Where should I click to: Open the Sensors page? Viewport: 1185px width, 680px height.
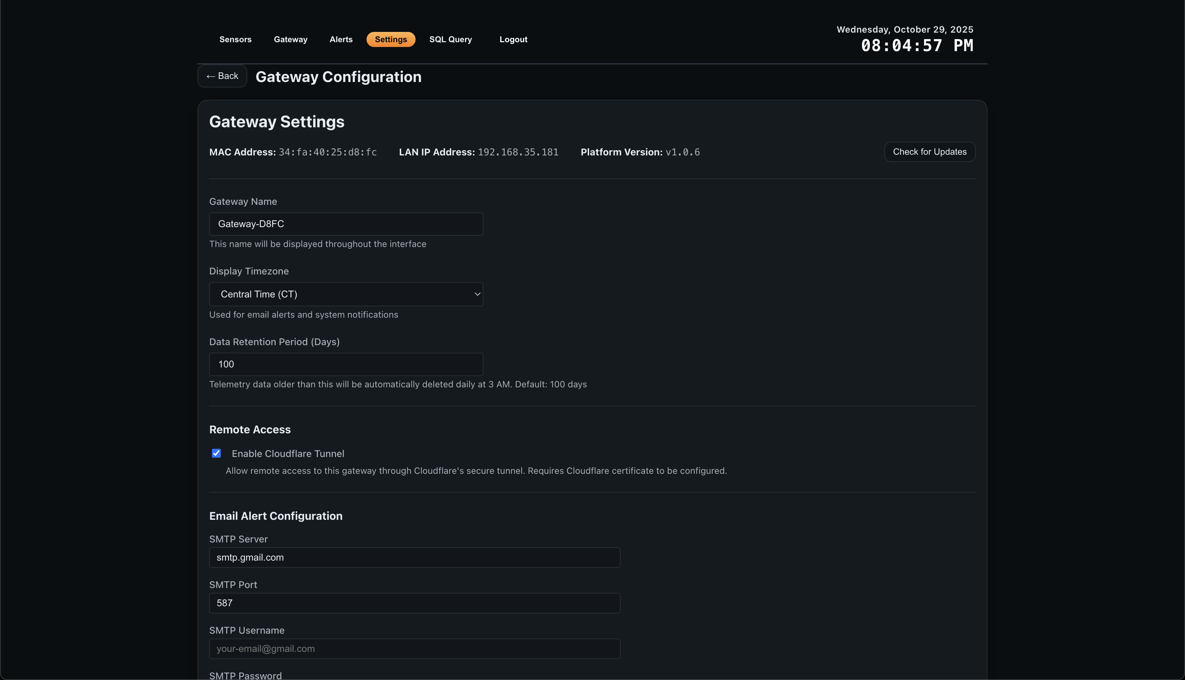(x=235, y=39)
